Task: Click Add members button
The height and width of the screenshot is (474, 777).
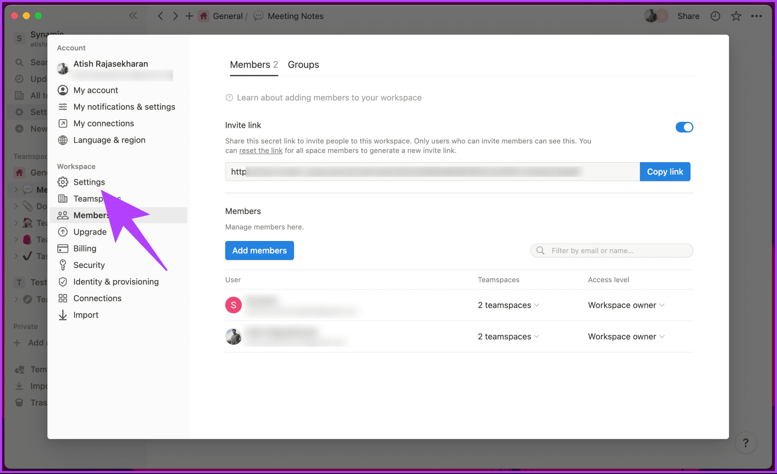Action: tap(259, 250)
